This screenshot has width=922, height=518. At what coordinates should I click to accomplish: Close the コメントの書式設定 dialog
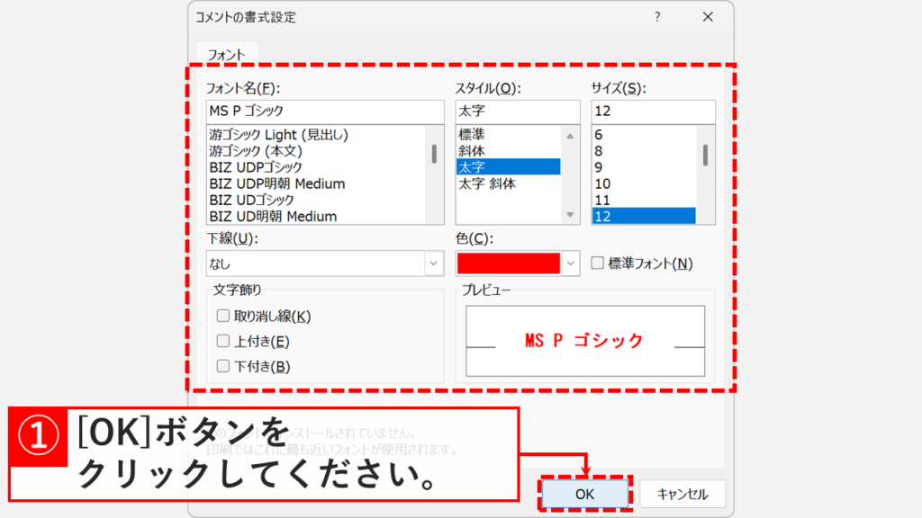pyautogui.click(x=708, y=17)
